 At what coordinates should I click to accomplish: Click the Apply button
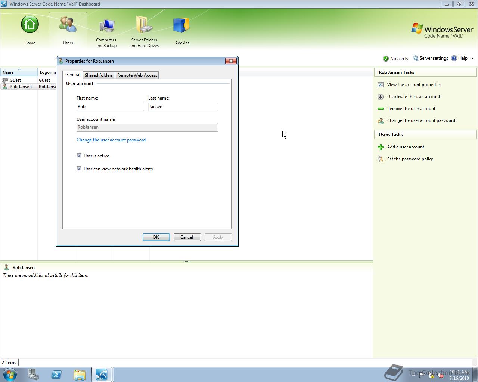218,237
